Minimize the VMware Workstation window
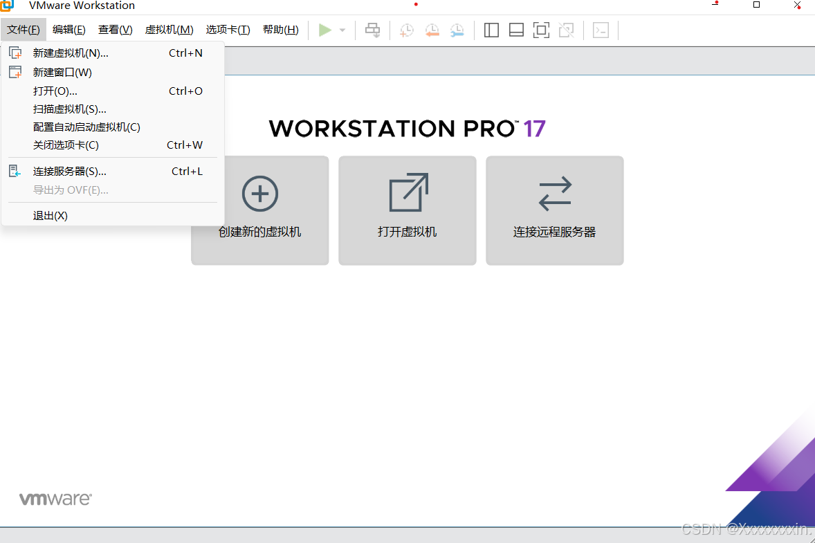 pyautogui.click(x=715, y=5)
